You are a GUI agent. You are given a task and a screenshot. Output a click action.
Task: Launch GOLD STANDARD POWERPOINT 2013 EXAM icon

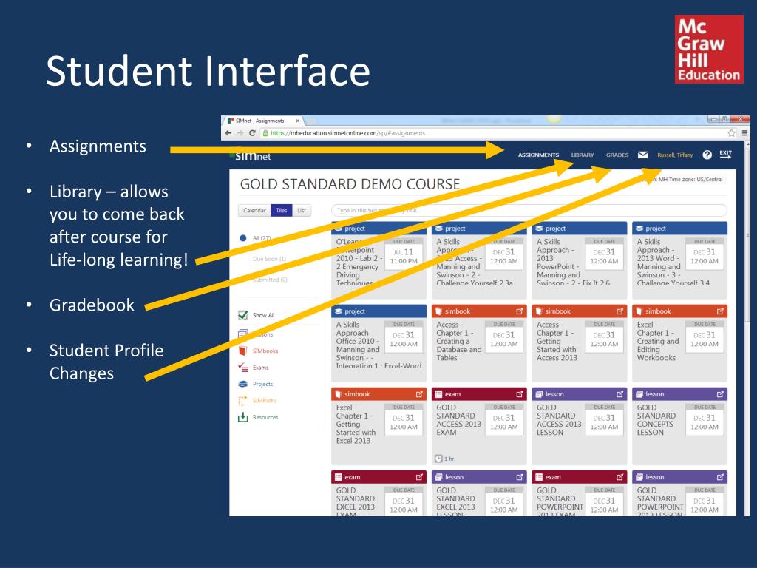620,477
